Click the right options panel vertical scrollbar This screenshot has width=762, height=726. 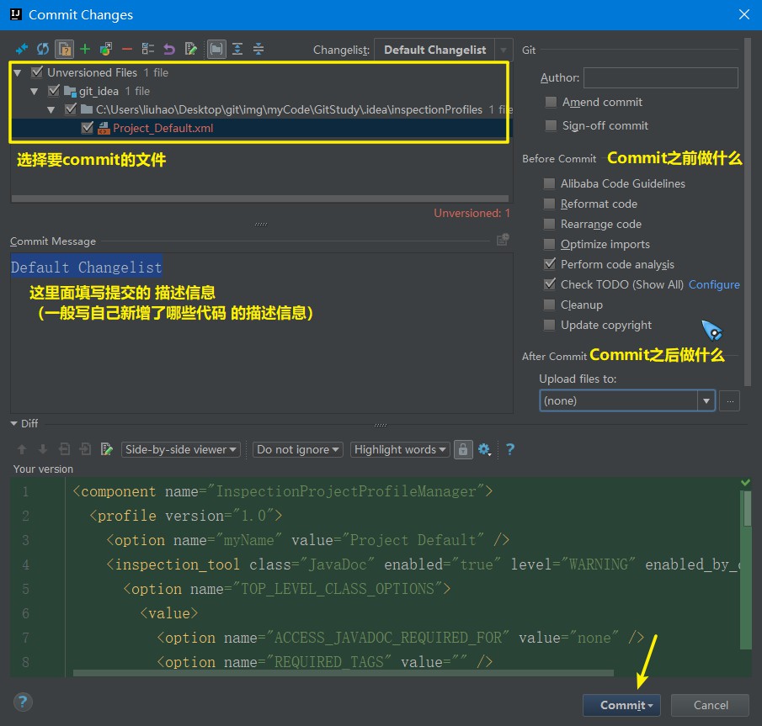click(x=748, y=212)
